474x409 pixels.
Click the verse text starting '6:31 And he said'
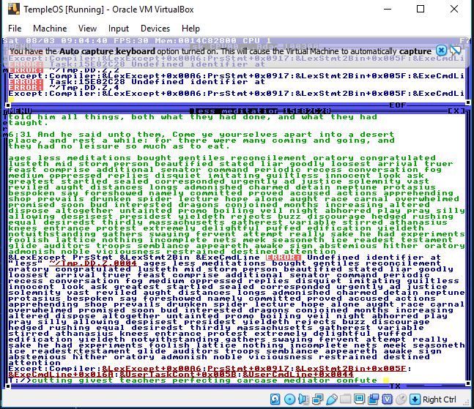[201, 140]
